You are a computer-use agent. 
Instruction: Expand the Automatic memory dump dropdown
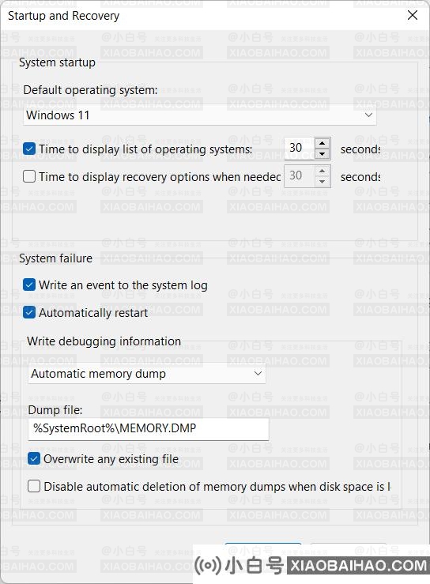tap(147, 373)
